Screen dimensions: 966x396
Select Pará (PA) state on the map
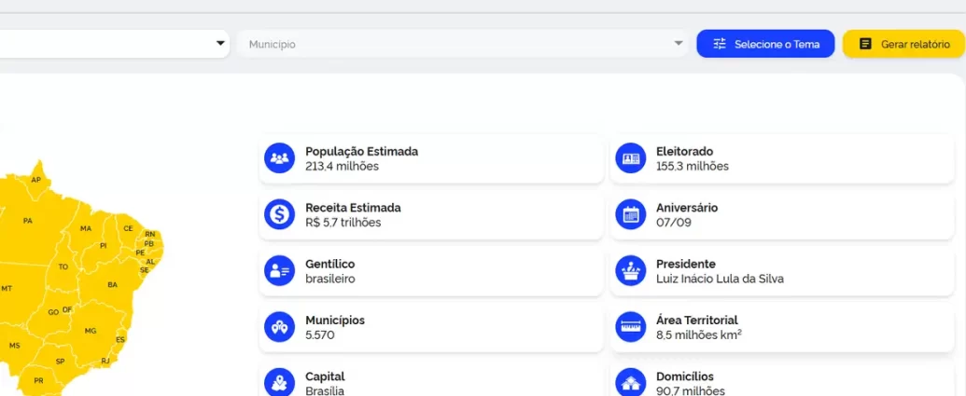28,221
